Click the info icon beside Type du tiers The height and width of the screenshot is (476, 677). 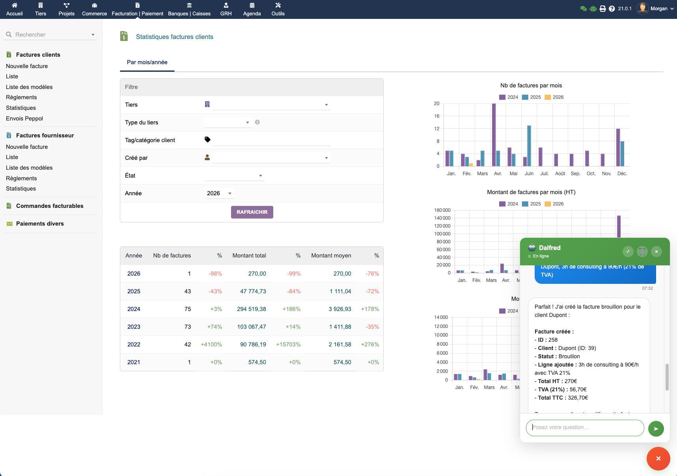[257, 122]
